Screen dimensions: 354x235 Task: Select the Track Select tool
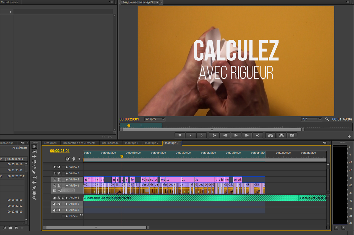(34, 152)
